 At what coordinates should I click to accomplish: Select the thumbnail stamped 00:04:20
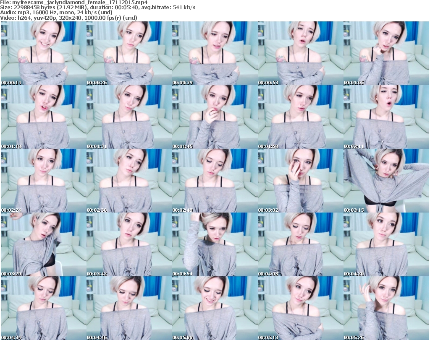(x=386, y=244)
